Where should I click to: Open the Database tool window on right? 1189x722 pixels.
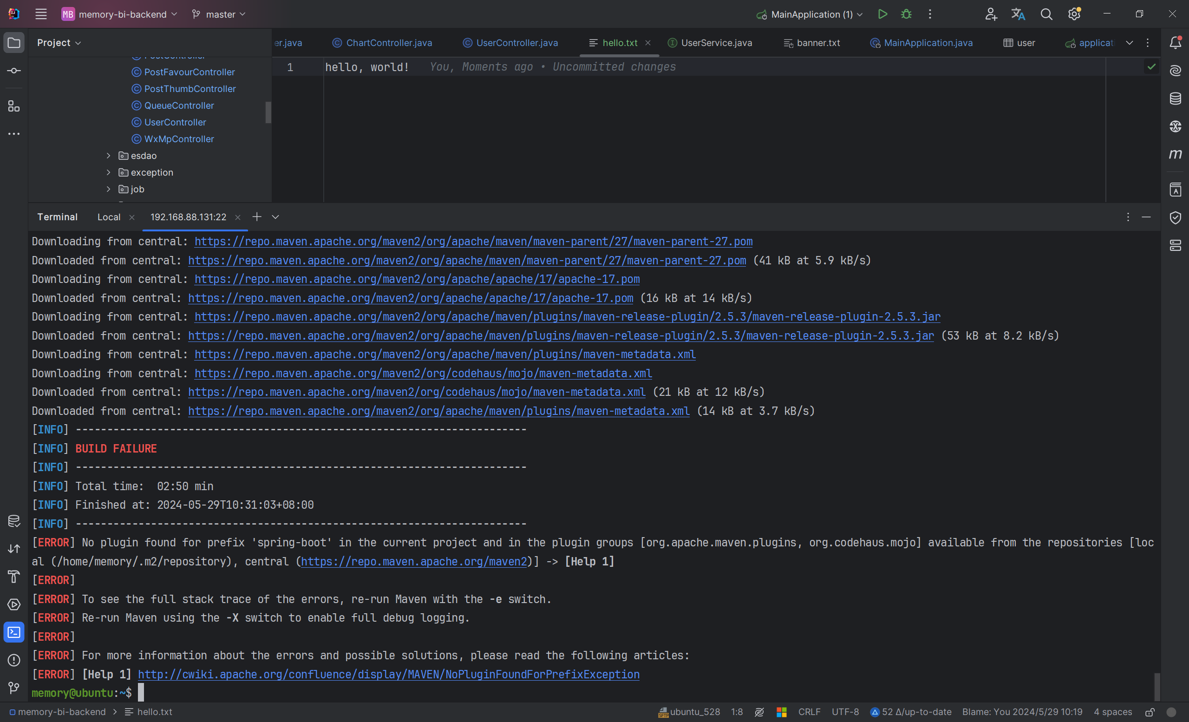(1175, 98)
